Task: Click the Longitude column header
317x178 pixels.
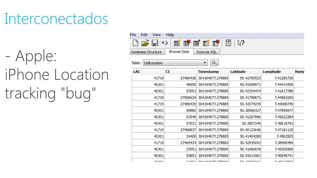Action: pyautogui.click(x=277, y=71)
